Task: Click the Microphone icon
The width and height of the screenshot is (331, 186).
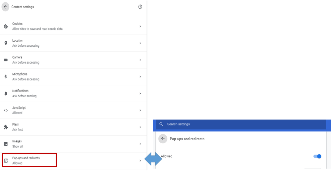Action: [x=6, y=77]
